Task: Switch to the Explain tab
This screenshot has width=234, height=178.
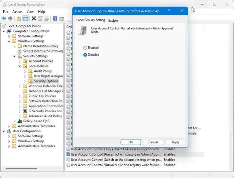Action: click(x=113, y=20)
